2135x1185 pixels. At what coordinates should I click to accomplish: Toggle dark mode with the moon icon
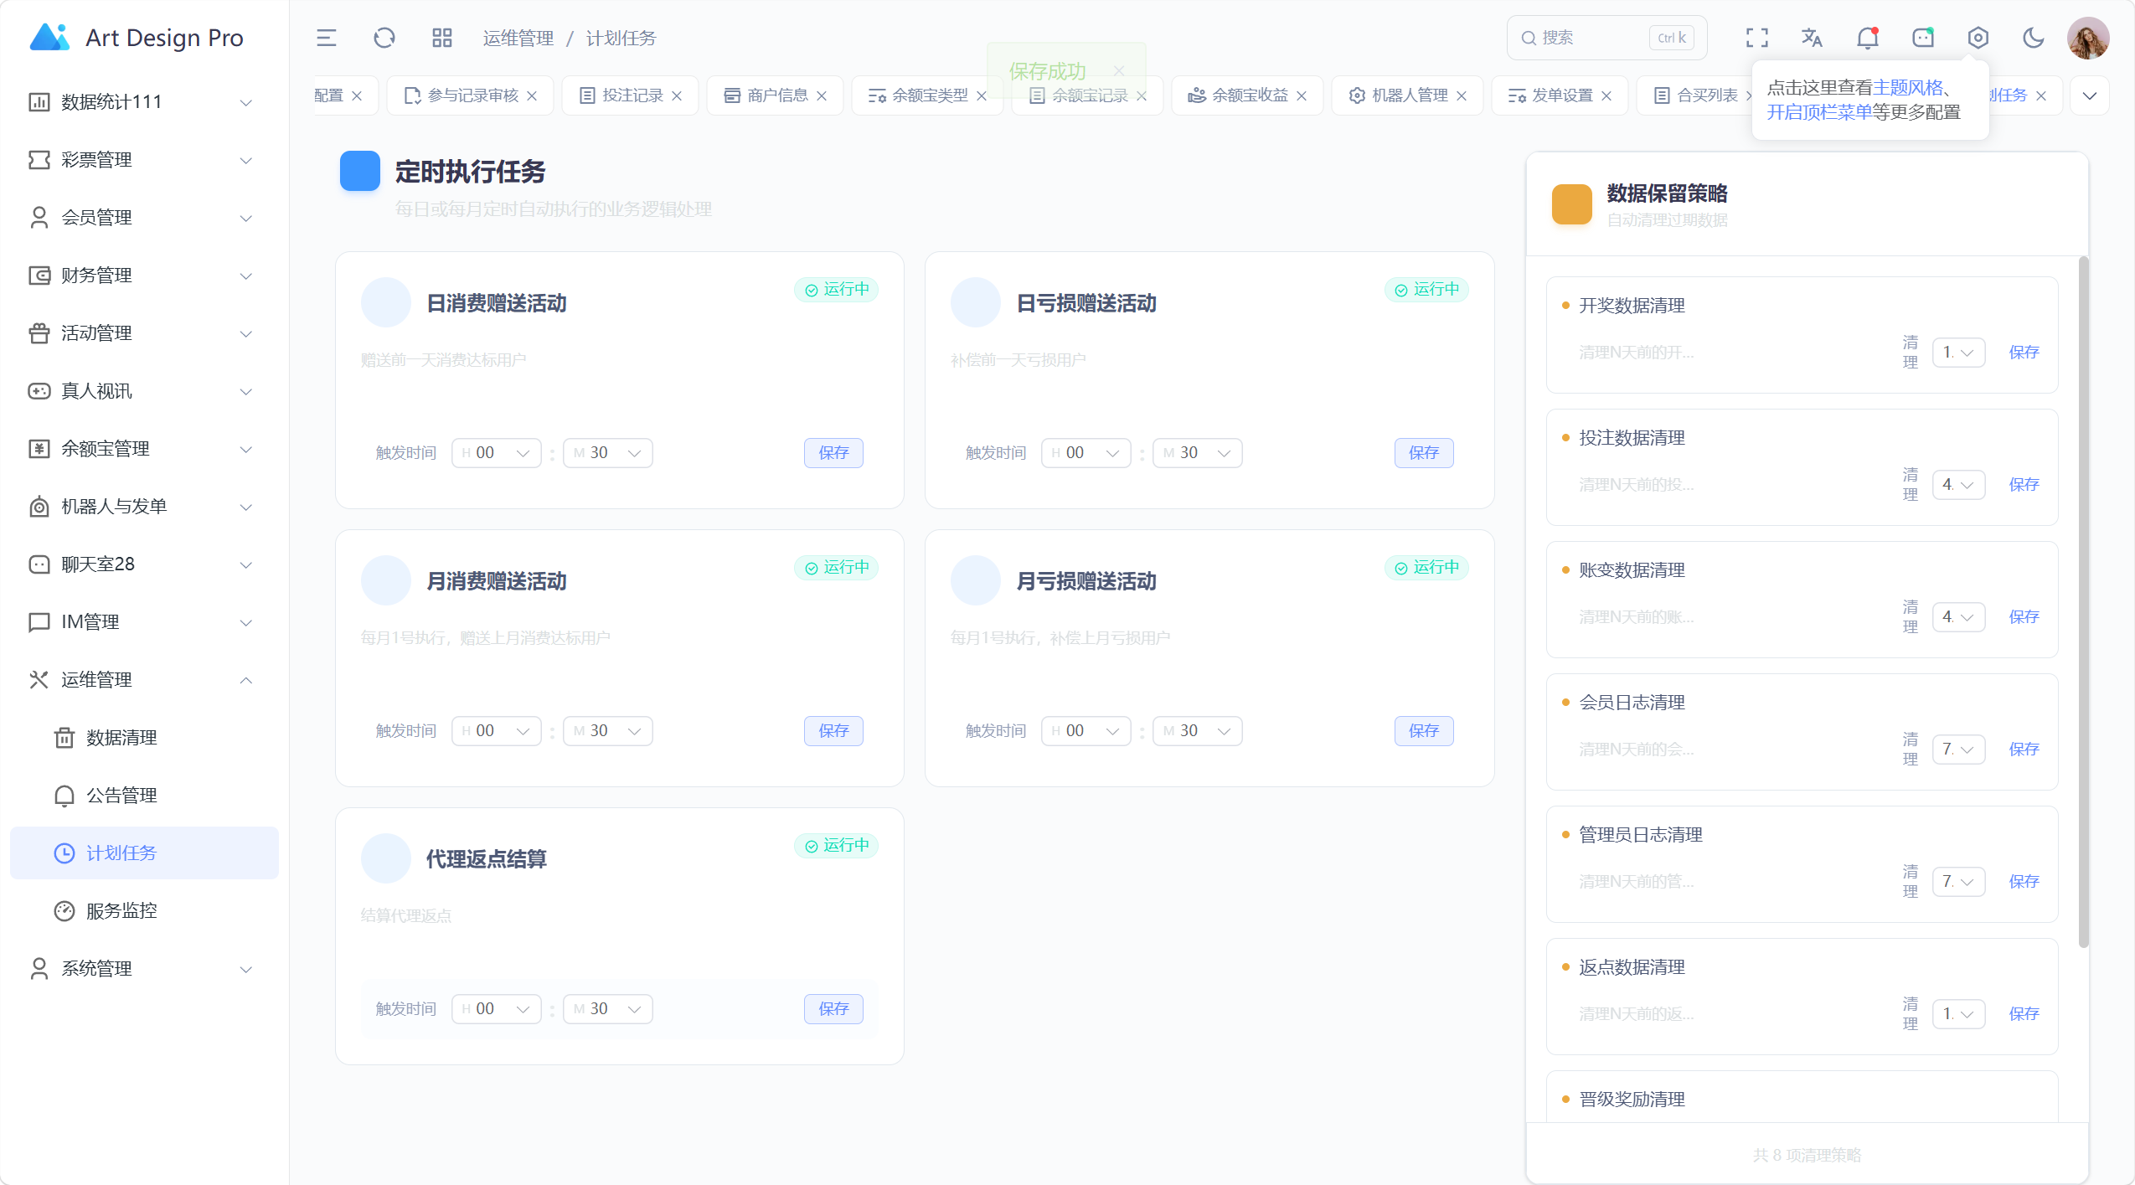2034,38
